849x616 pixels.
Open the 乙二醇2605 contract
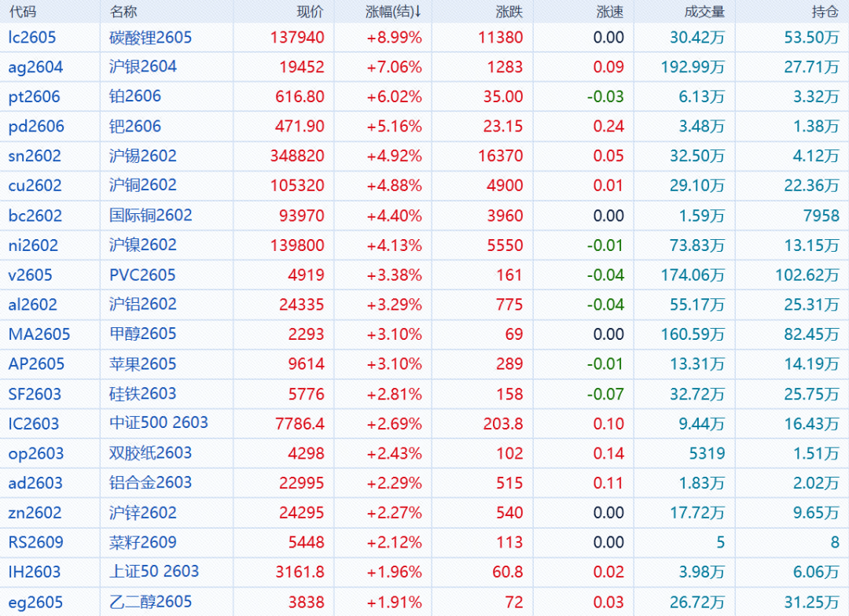tap(150, 602)
